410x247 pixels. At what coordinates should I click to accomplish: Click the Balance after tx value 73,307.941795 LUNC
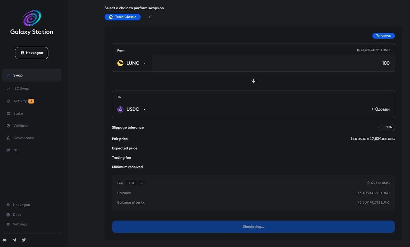[373, 202]
